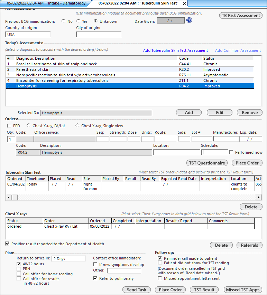Select Chest X-ray, PA/Lat order option

28,125
